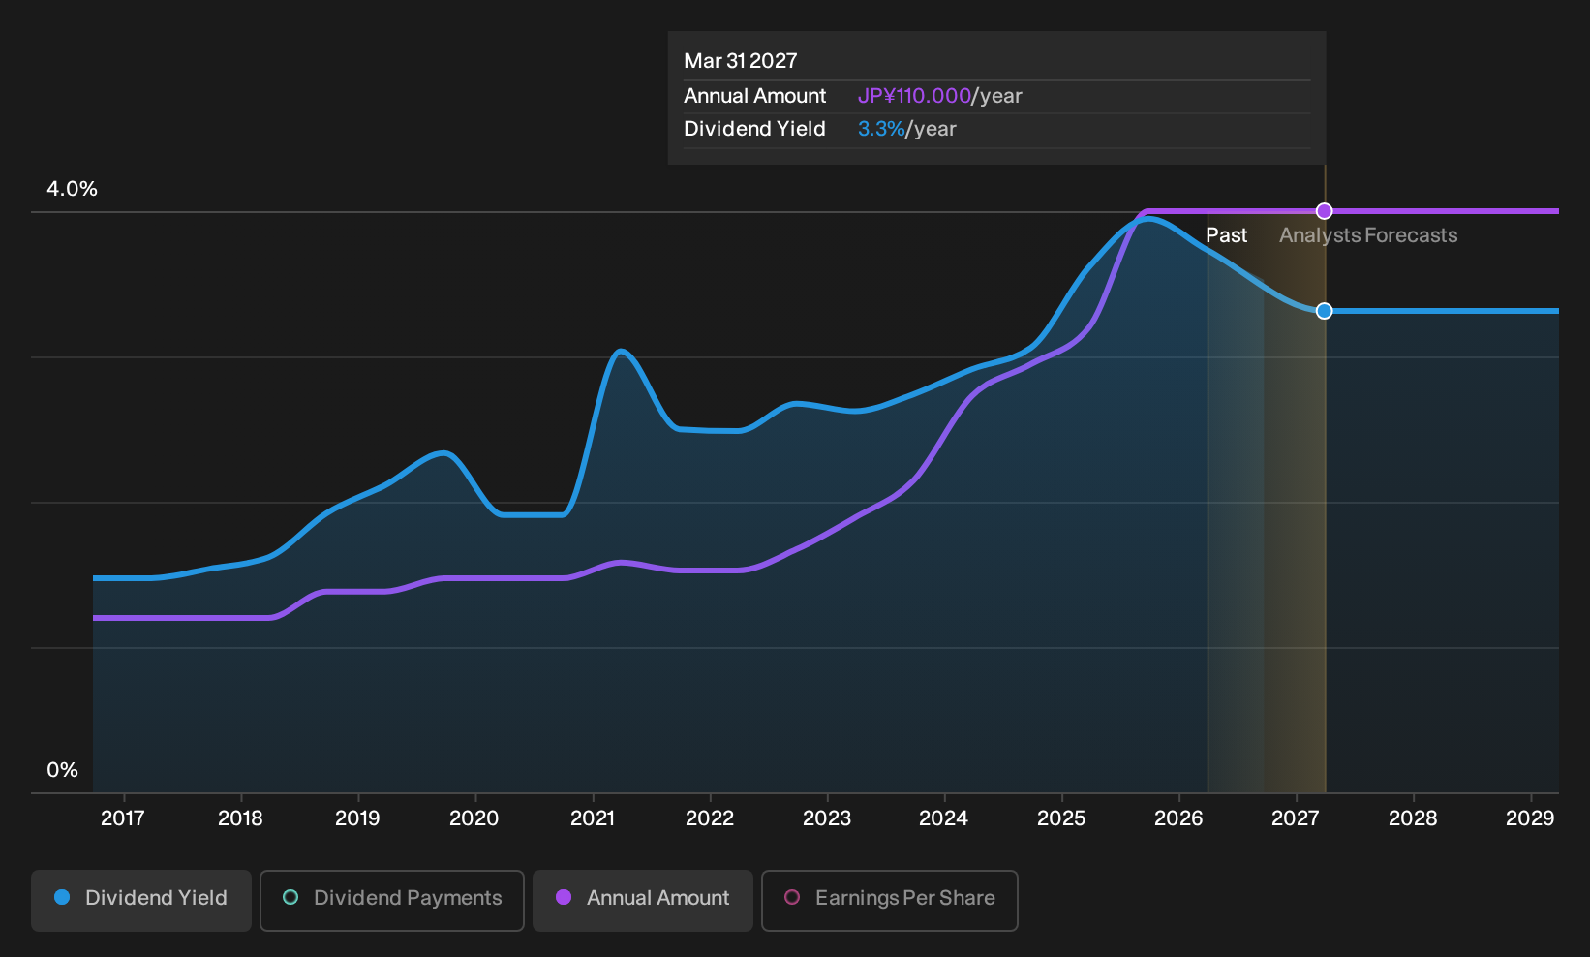Toggle the Annual Amount series
This screenshot has width=1590, height=957.
[x=643, y=901]
